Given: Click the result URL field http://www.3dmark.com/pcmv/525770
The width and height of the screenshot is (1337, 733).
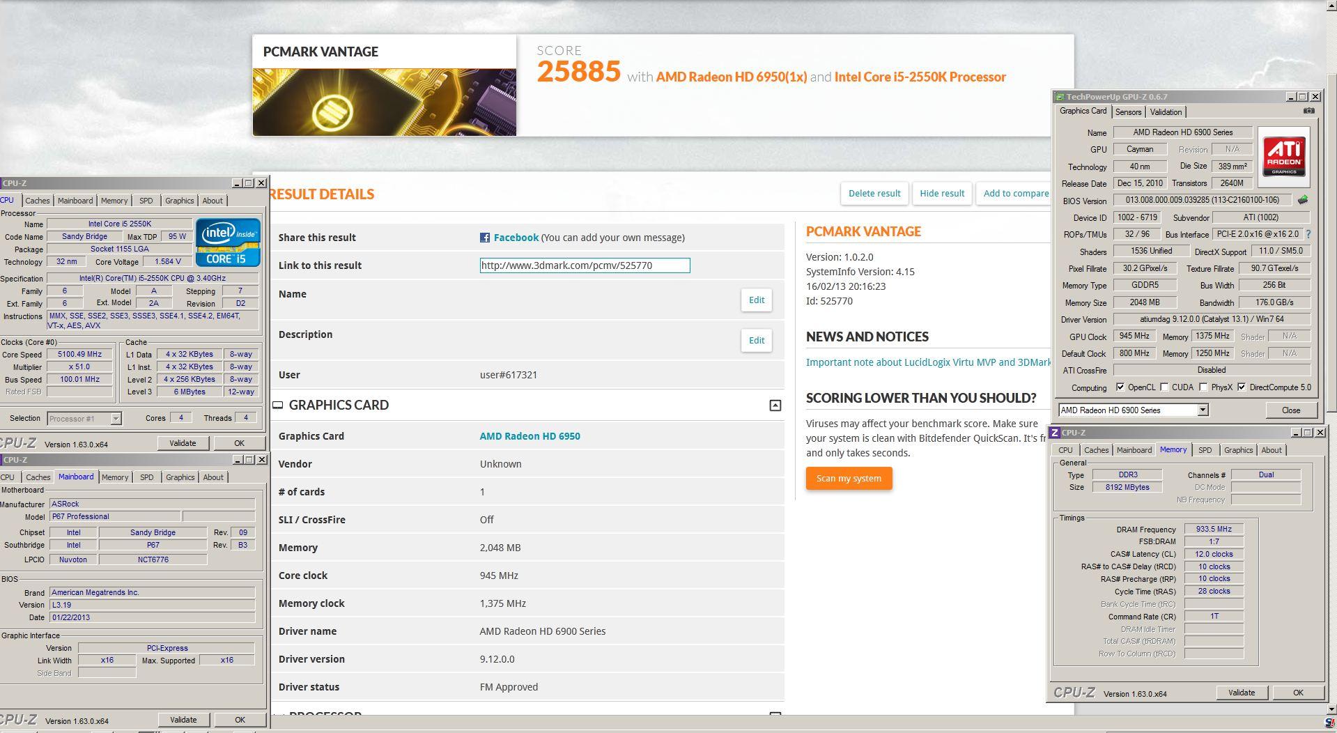Looking at the screenshot, I should [x=585, y=265].
